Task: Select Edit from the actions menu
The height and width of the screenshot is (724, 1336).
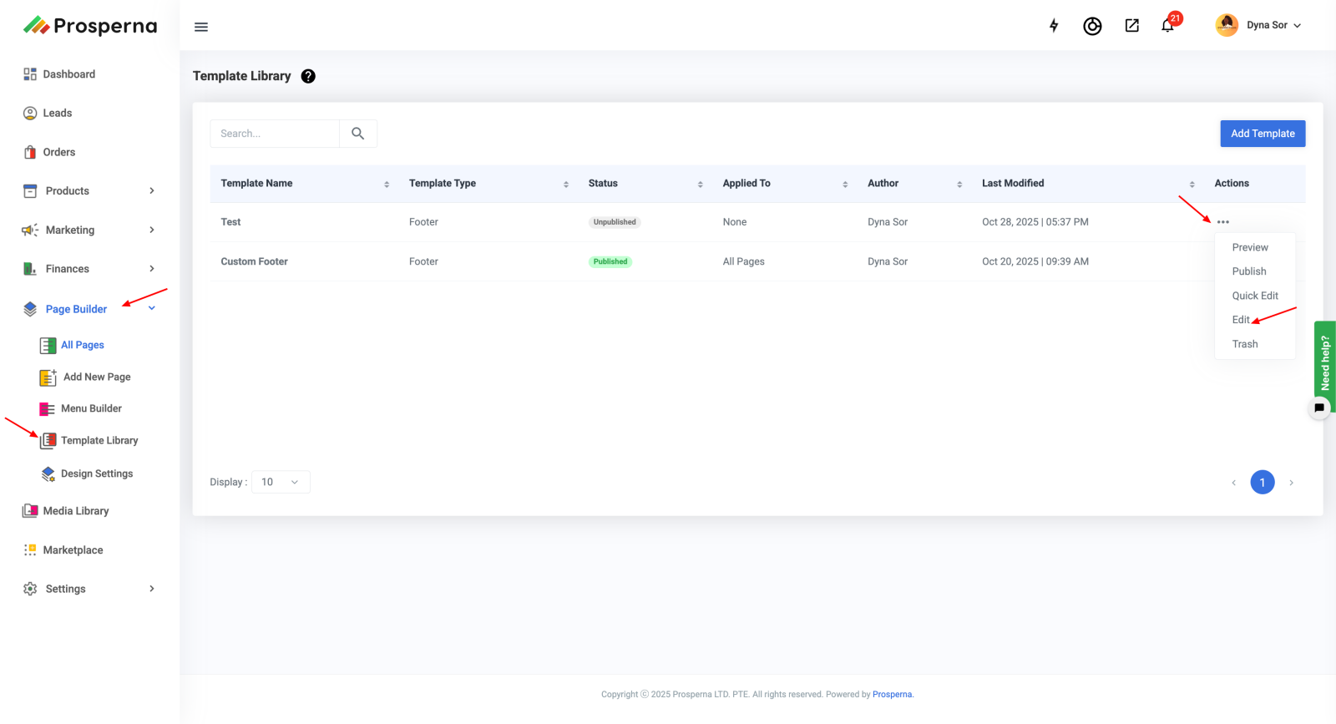Action: tap(1241, 320)
